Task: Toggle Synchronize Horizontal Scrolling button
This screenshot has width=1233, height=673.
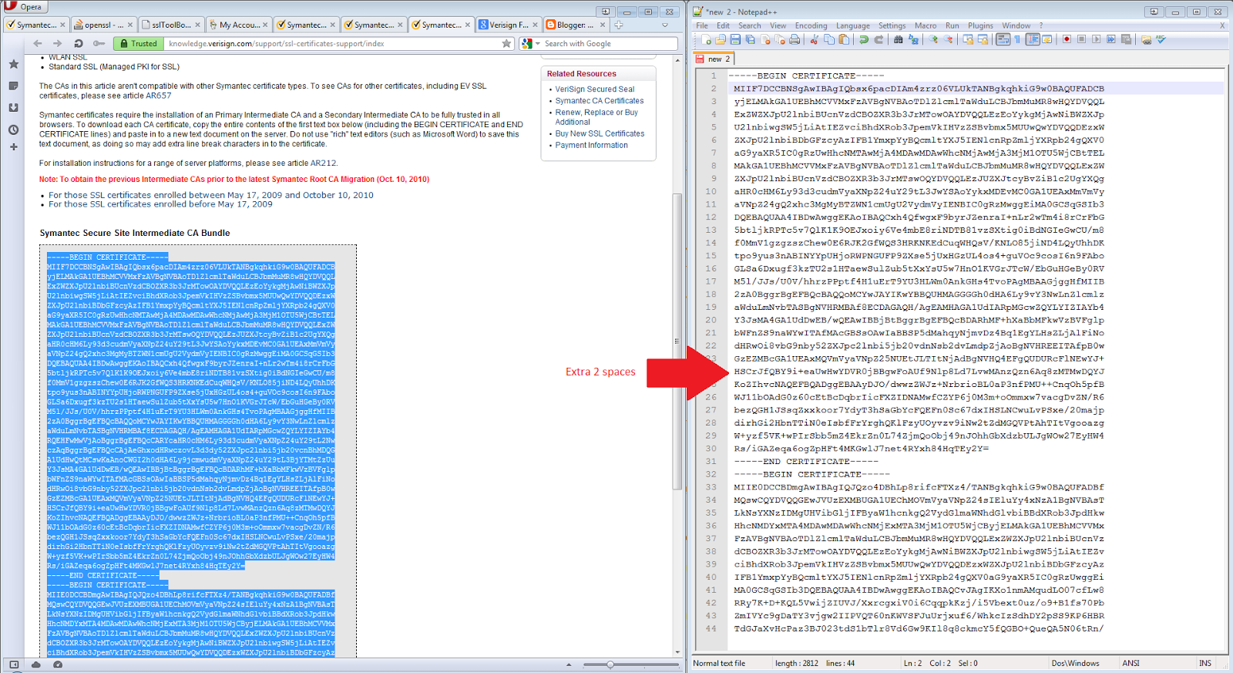Action: coord(983,39)
